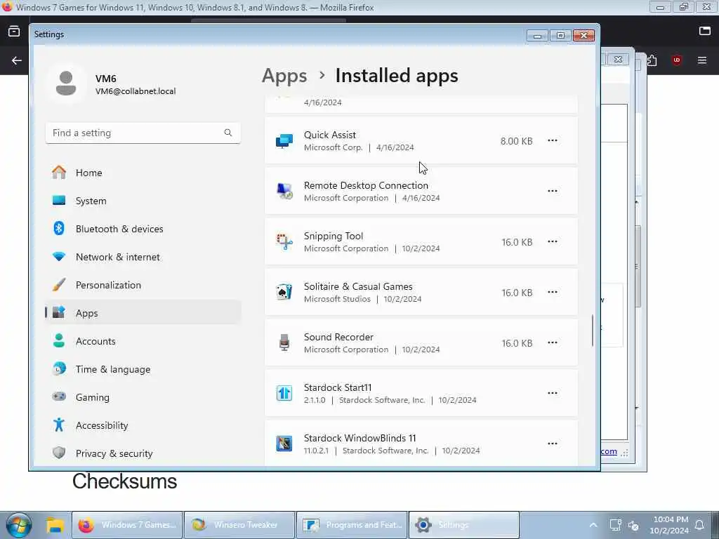719x539 pixels.
Task: Click the Stardock WindowBlinds 11 icon
Action: 284,444
